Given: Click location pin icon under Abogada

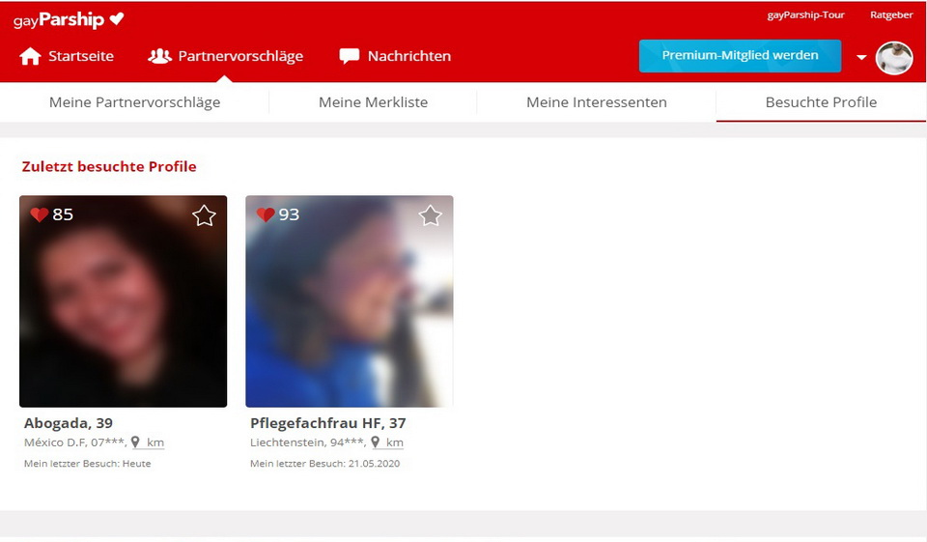Looking at the screenshot, I should coord(135,442).
